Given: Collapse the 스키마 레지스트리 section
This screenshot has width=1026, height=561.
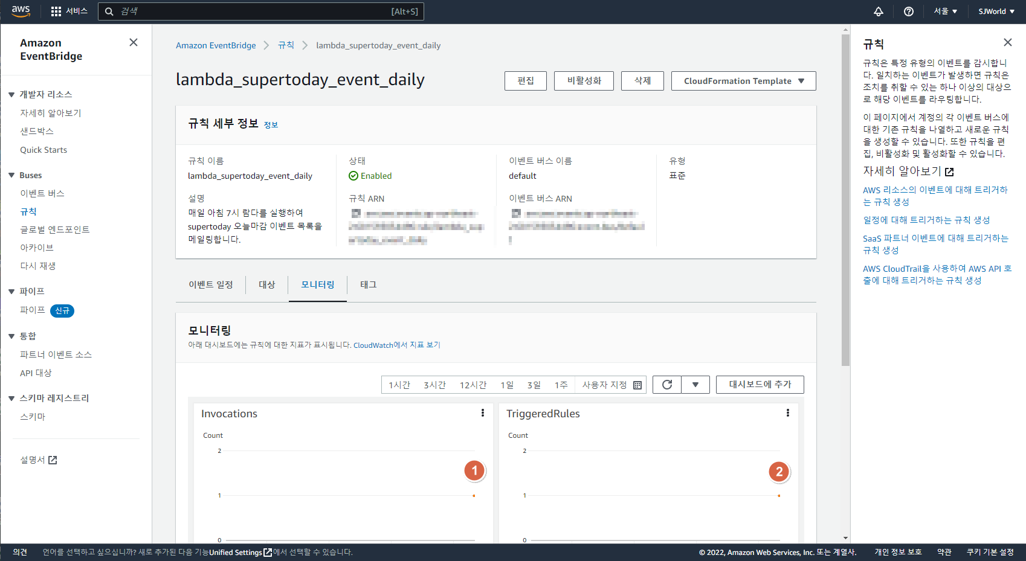Looking at the screenshot, I should pyautogui.click(x=11, y=398).
